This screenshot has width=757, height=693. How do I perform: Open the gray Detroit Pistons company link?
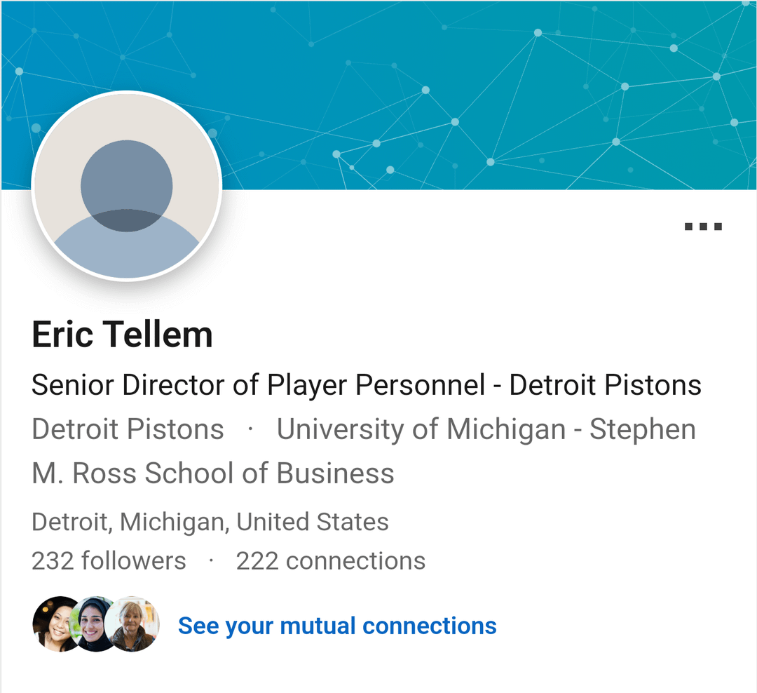click(x=128, y=429)
